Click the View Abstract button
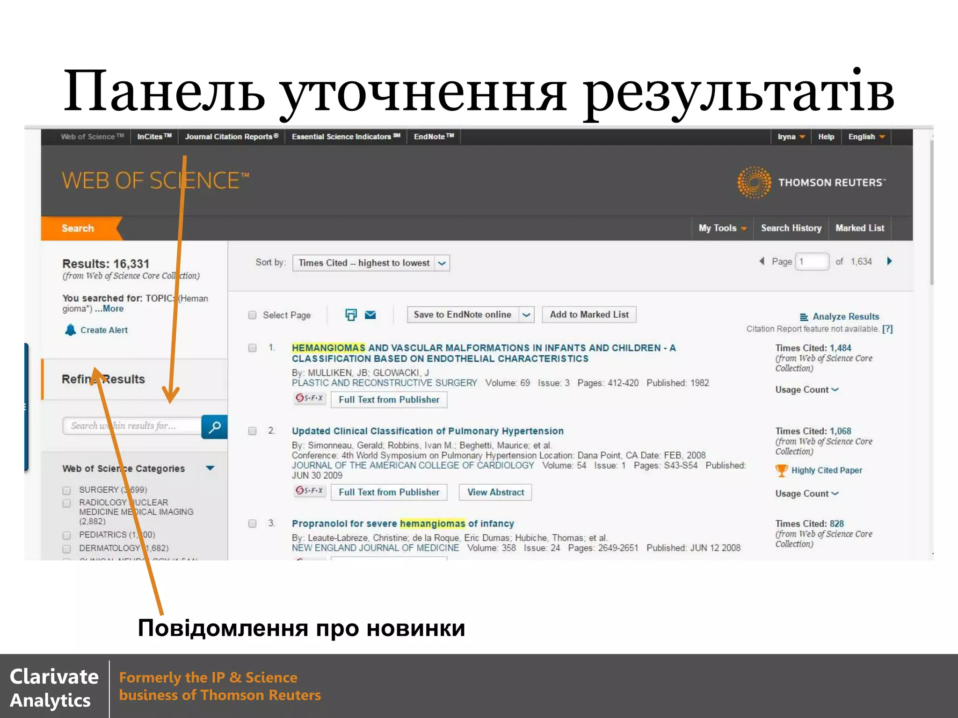 [x=495, y=492]
